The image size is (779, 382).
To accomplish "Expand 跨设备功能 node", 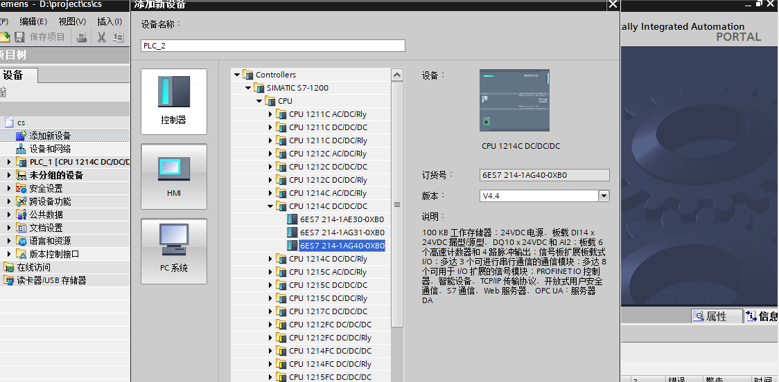I will click(9, 201).
